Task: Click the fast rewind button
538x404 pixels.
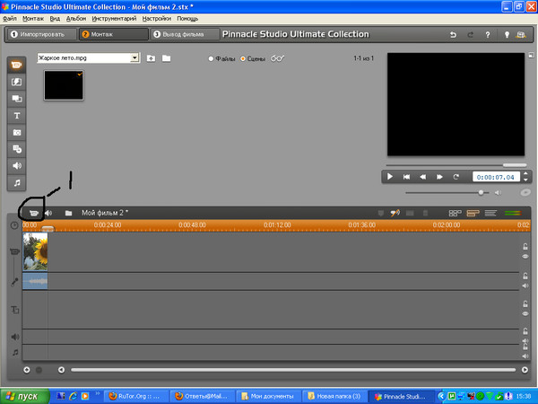Action: (422, 177)
